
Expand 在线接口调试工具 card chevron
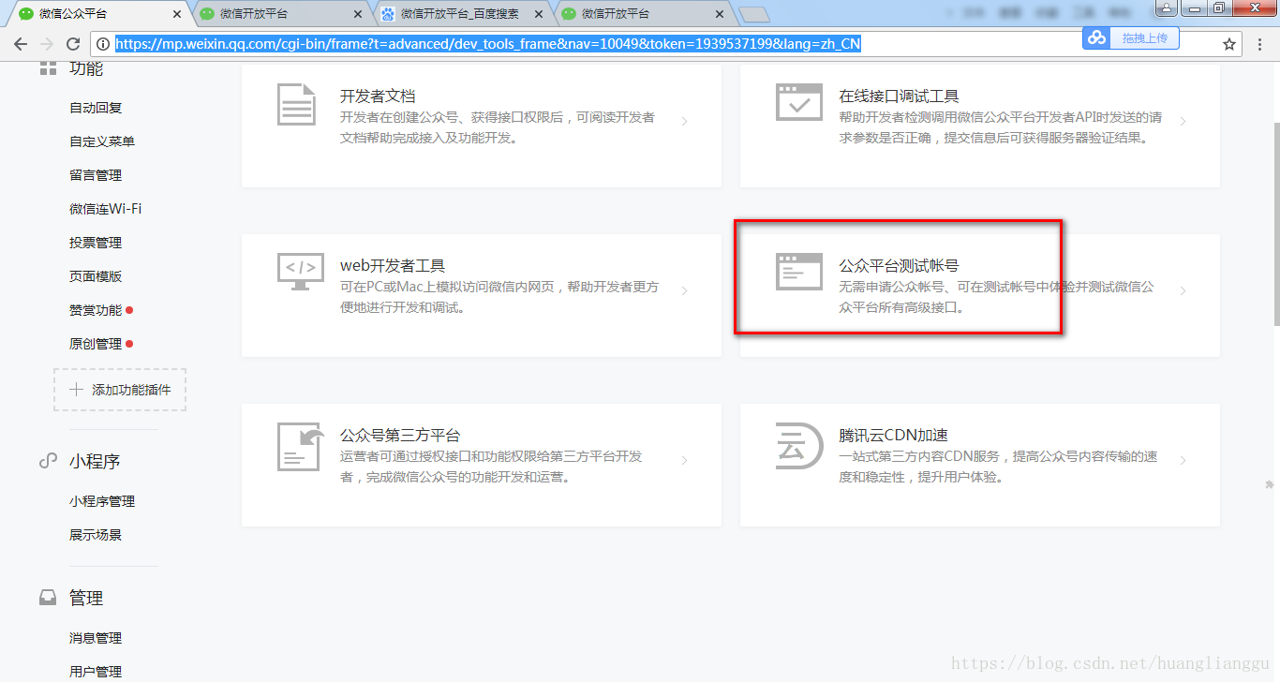point(1183,121)
